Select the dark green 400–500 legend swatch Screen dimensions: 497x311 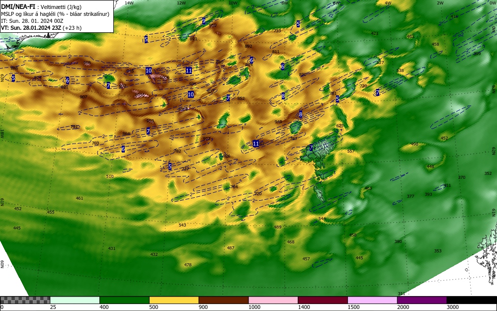tap(124, 300)
